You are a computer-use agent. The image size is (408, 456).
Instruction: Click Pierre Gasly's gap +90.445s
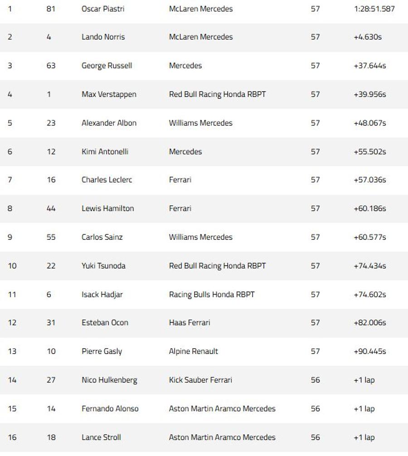point(370,351)
